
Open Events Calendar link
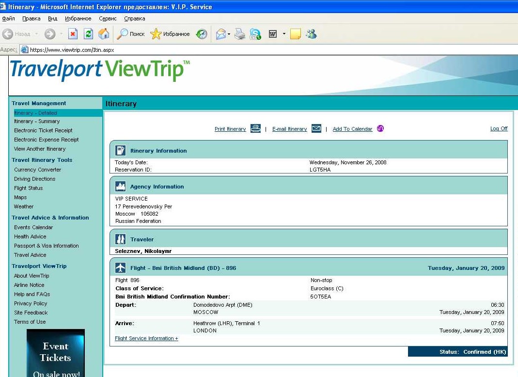tap(33, 227)
